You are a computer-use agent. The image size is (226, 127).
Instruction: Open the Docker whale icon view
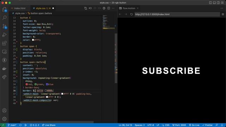(x=4, y=69)
